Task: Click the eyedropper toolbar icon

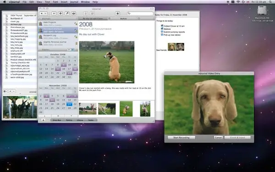Action: (67, 13)
